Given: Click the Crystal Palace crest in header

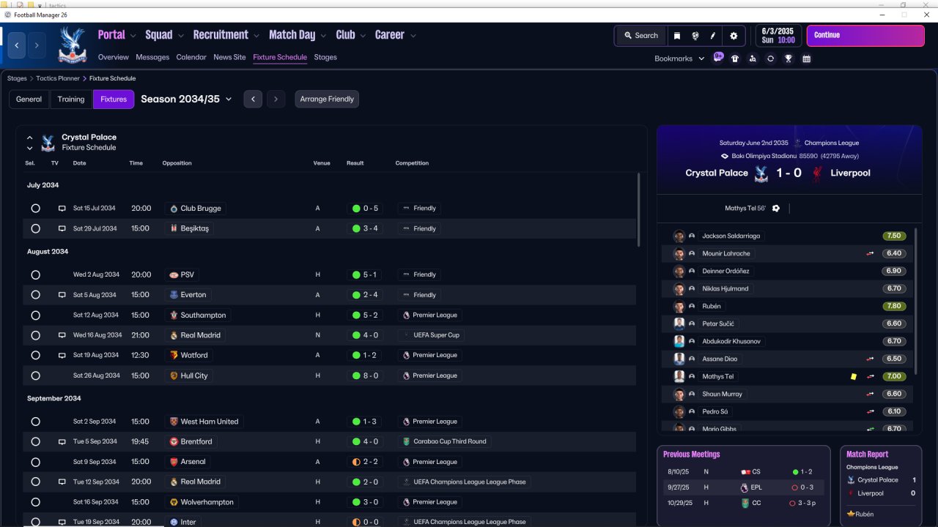Looking at the screenshot, I should (72, 45).
